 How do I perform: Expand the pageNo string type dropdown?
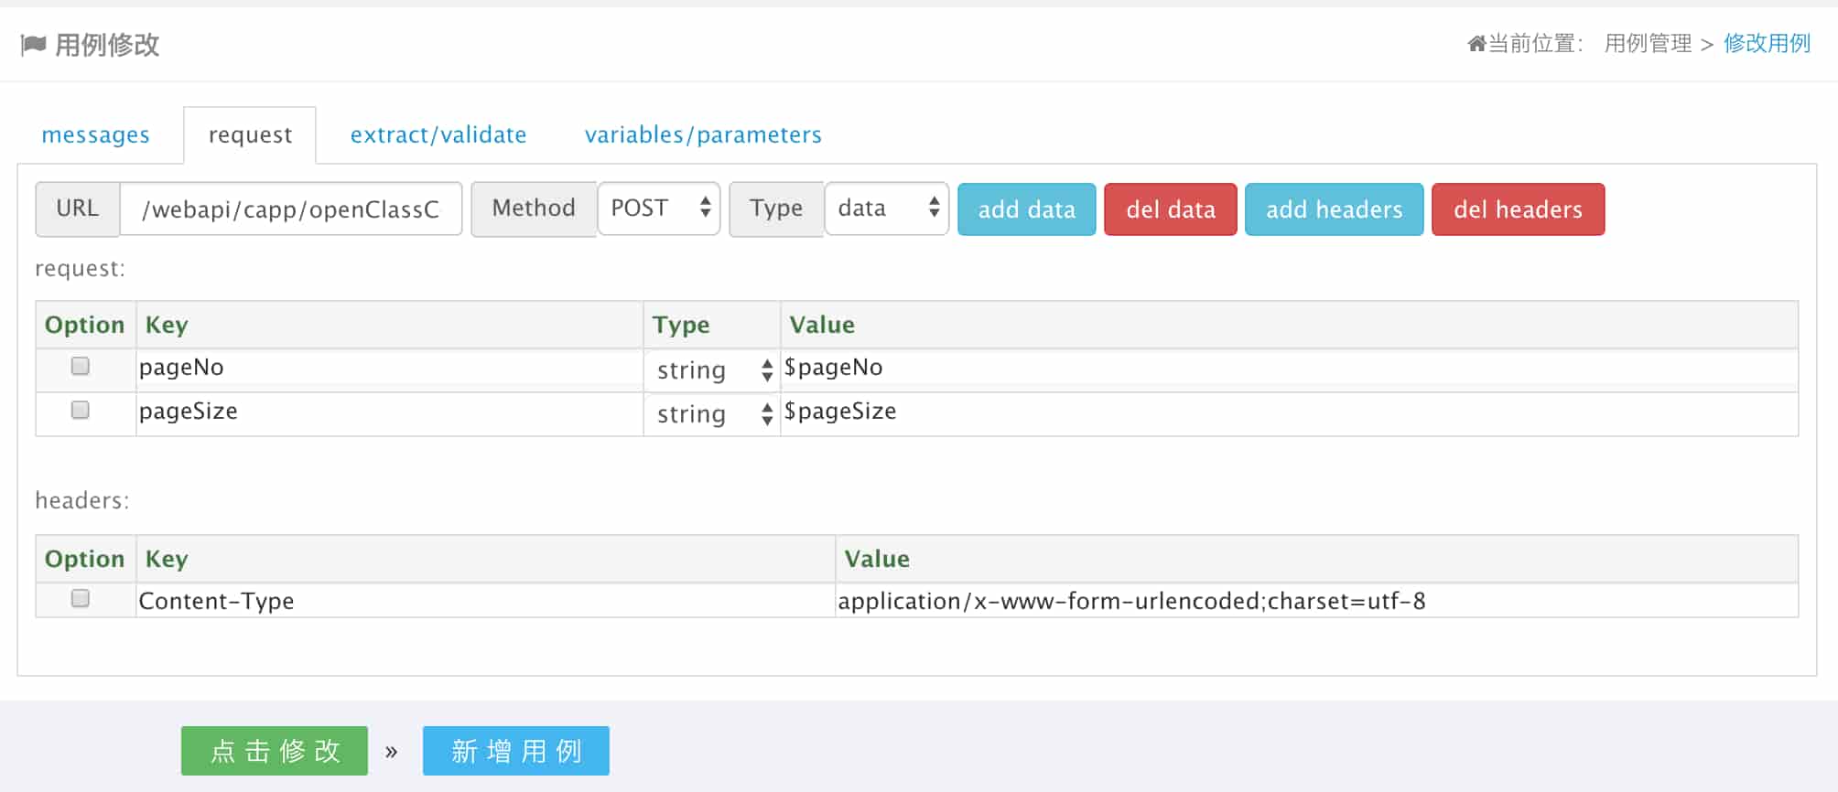pos(712,370)
